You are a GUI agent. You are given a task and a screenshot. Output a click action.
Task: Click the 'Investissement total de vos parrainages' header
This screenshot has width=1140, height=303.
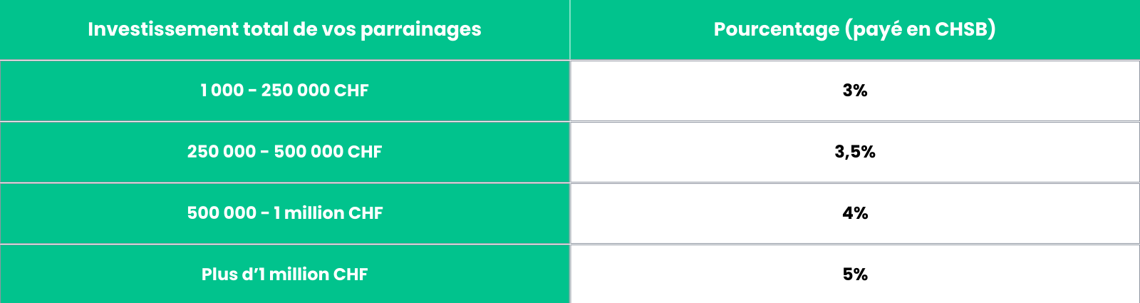pyautogui.click(x=284, y=29)
